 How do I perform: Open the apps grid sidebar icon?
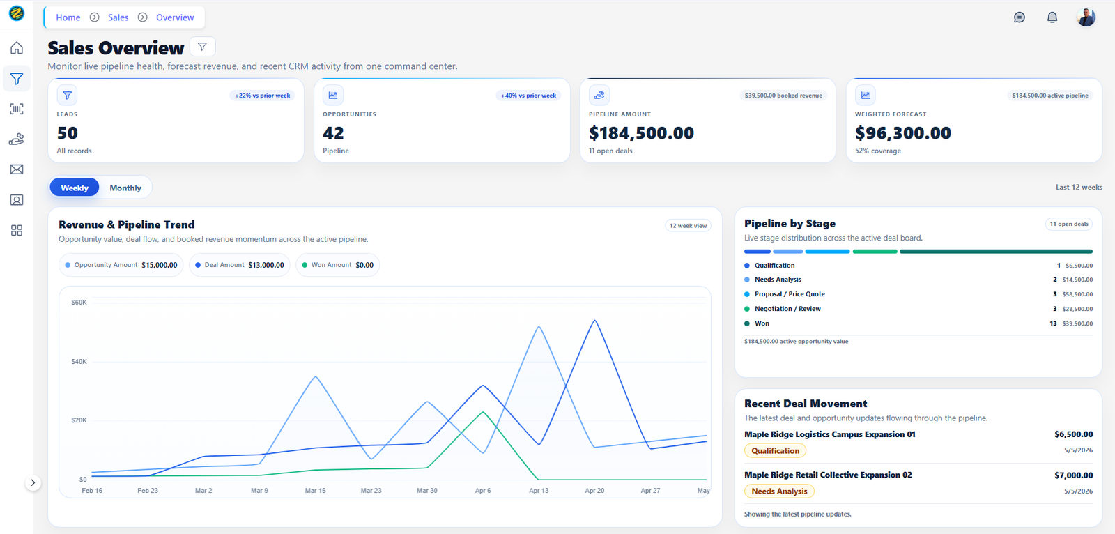click(x=17, y=230)
